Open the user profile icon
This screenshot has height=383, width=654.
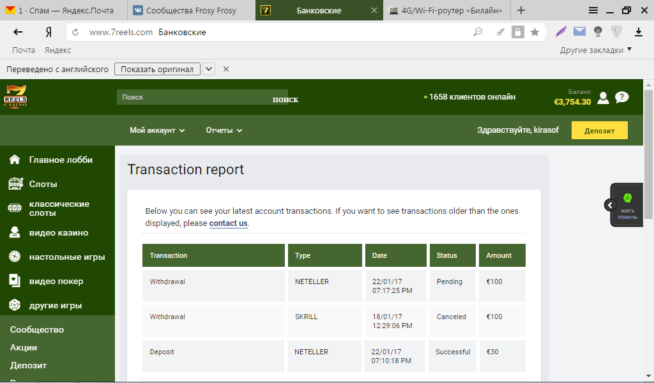[603, 98]
